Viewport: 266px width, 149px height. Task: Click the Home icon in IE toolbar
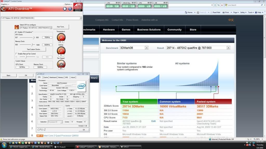pos(186,12)
